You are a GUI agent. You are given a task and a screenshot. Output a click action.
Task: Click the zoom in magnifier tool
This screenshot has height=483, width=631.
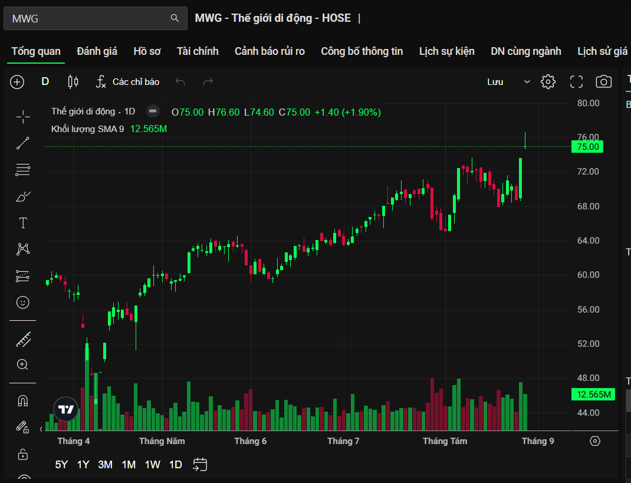(22, 364)
